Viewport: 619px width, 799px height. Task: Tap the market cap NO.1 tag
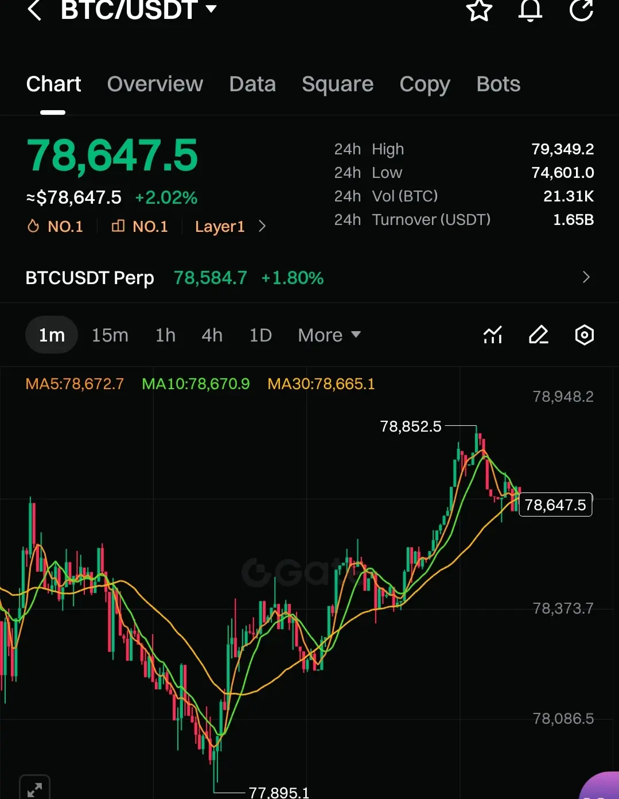(x=139, y=226)
